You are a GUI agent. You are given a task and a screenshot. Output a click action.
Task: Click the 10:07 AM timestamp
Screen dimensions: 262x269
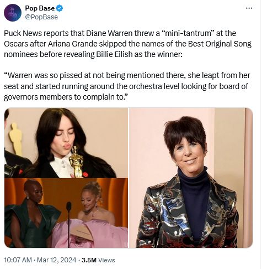point(18,260)
